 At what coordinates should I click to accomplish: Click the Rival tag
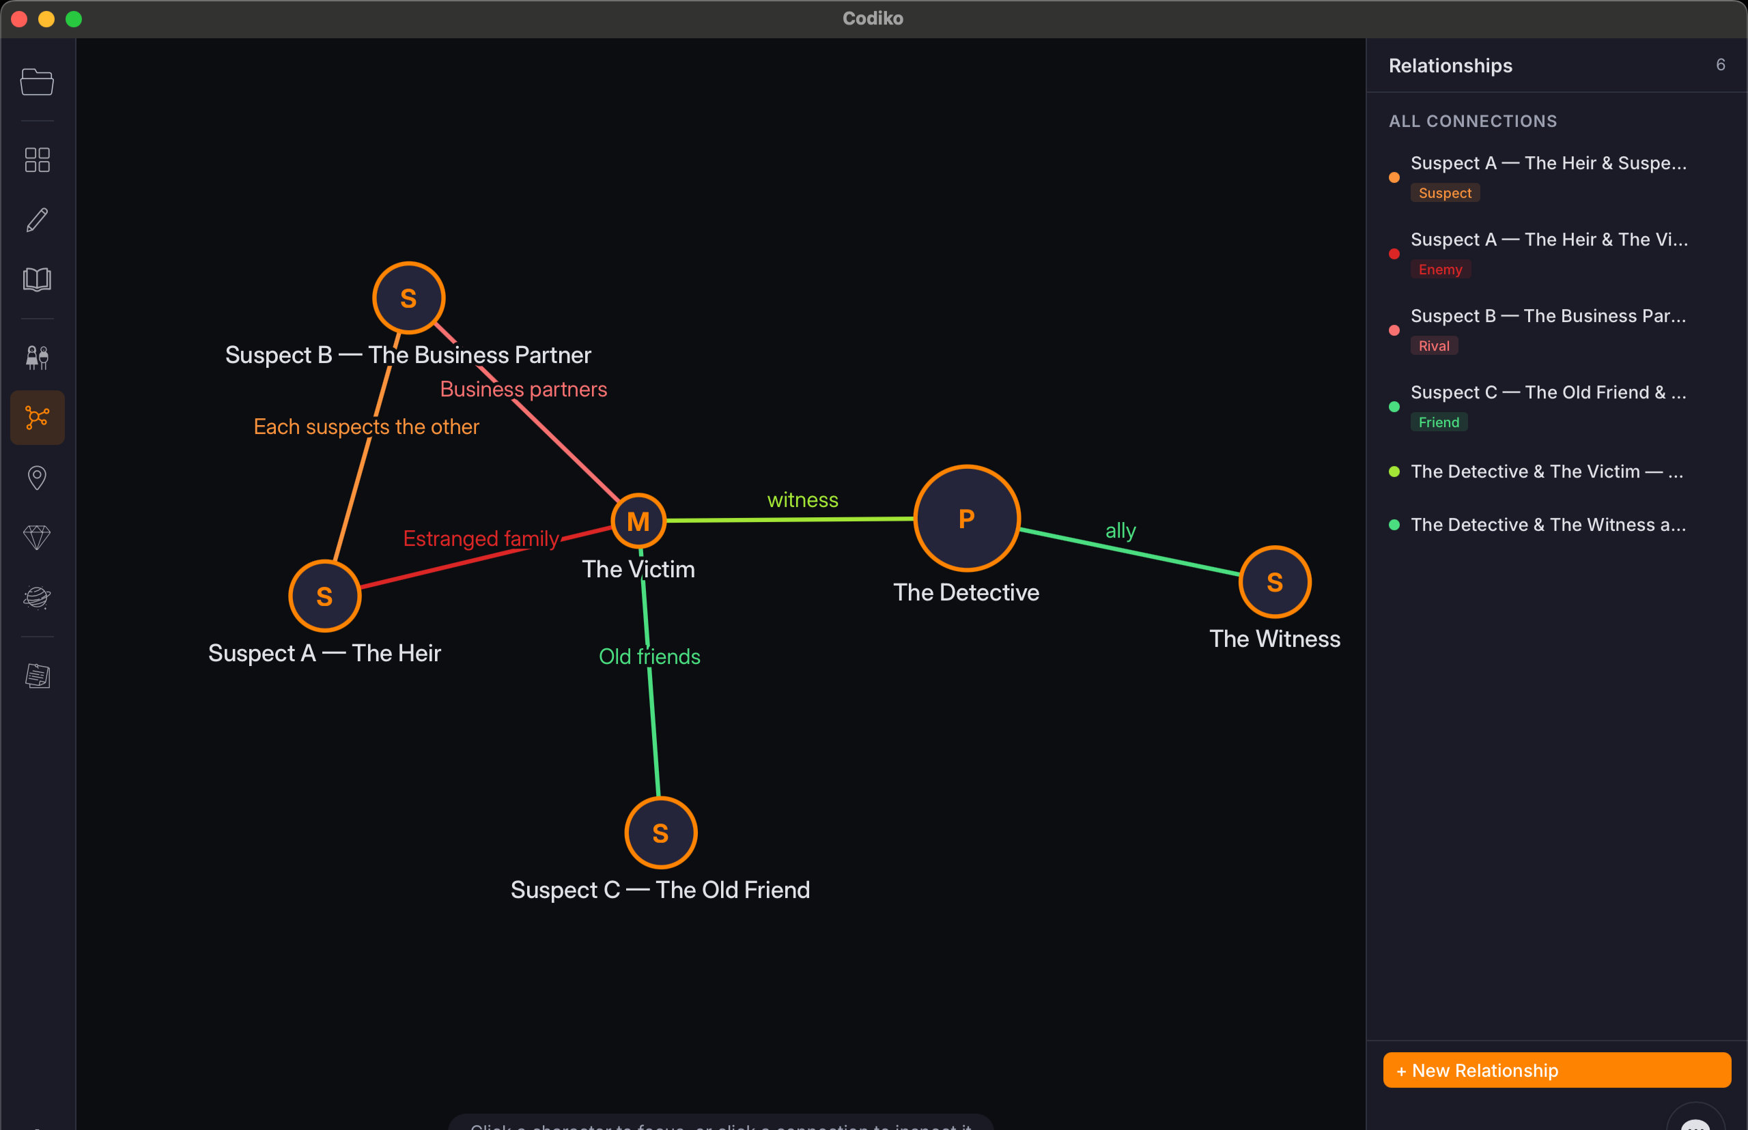tap(1434, 345)
